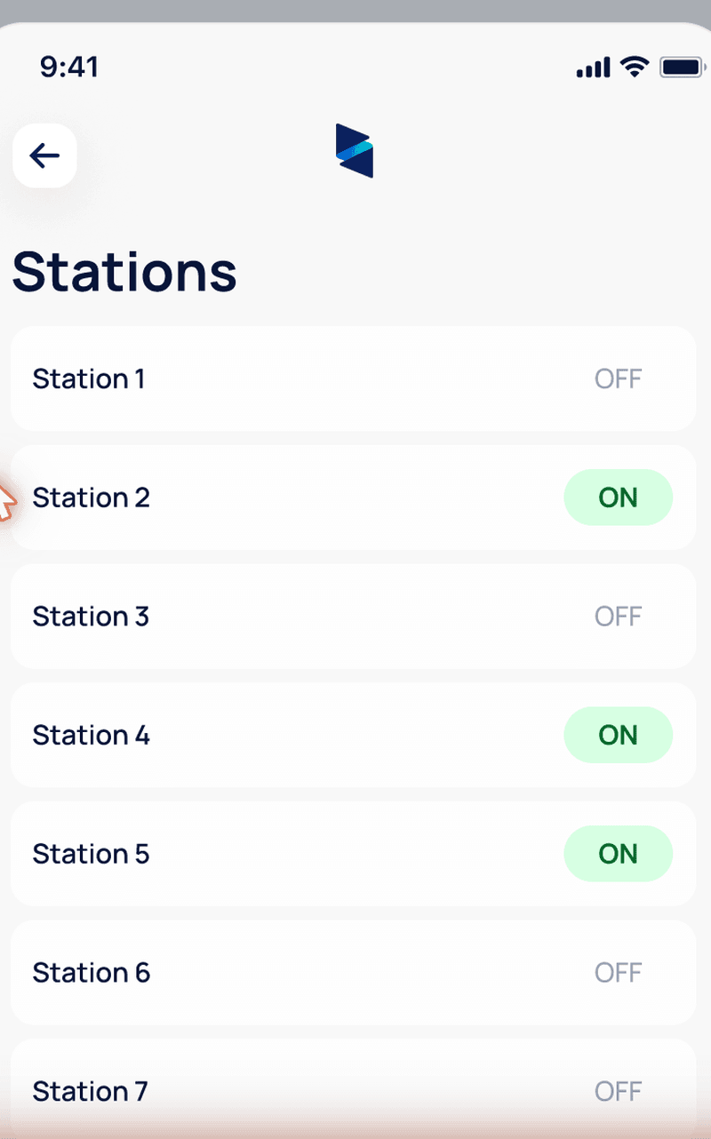The image size is (711, 1139).
Task: Toggle Station 7 OFF switch
Action: pos(618,1091)
